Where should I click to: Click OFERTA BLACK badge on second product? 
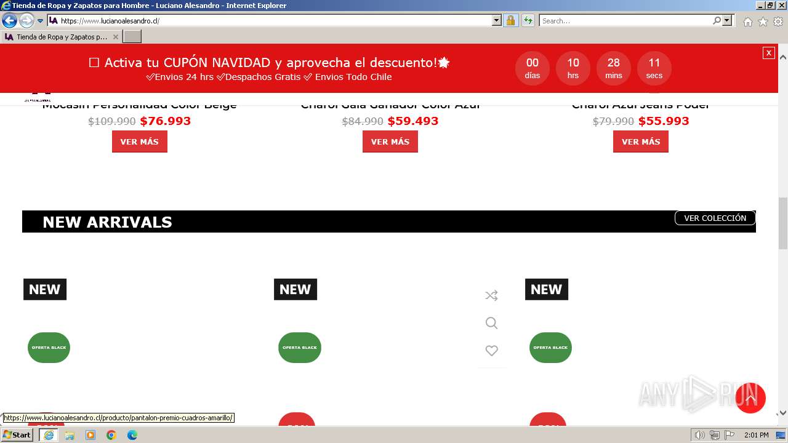[x=300, y=348]
